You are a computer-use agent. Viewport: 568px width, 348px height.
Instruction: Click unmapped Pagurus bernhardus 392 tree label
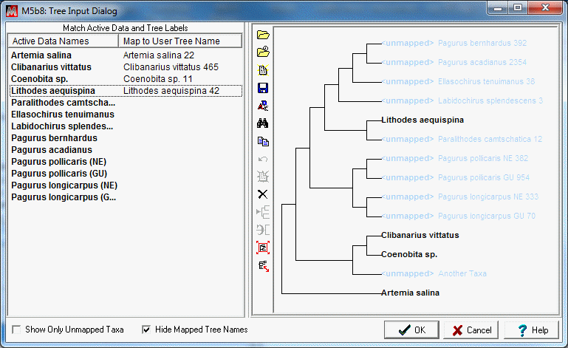454,43
